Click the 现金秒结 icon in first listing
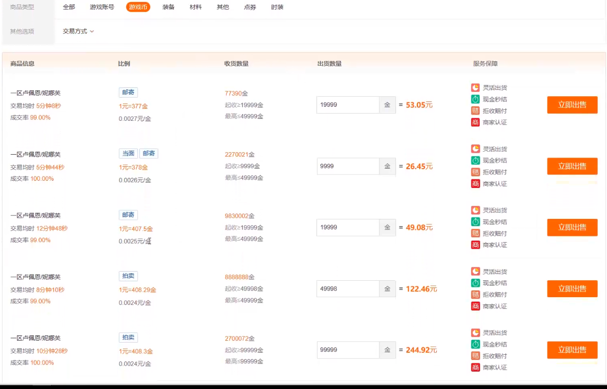The width and height of the screenshot is (607, 389). pyautogui.click(x=475, y=99)
